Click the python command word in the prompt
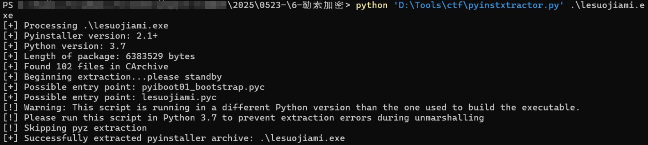648x145 pixels. point(372,5)
